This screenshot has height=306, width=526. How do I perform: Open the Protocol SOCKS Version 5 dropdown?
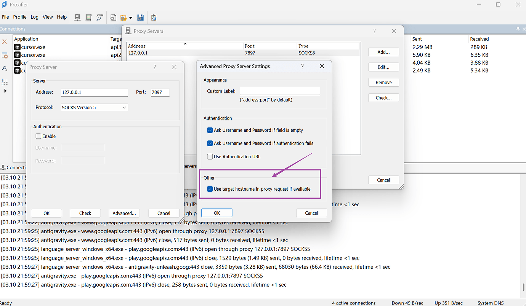tap(95, 108)
